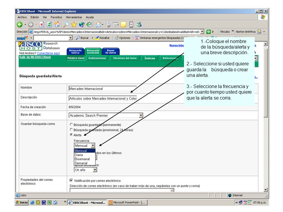Click the Nueva búsqueda link
This screenshot has width=283, height=212.
point(177,45)
